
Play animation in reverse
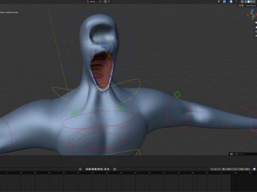coord(93,169)
